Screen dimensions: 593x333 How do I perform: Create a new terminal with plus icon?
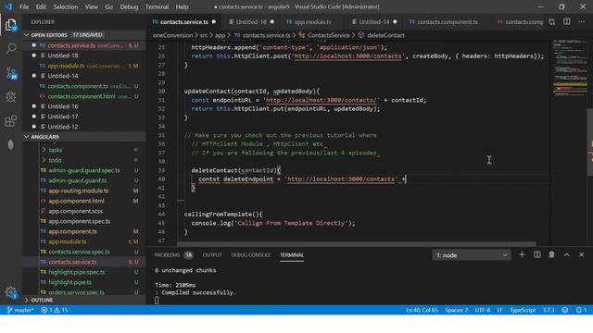tap(522, 255)
